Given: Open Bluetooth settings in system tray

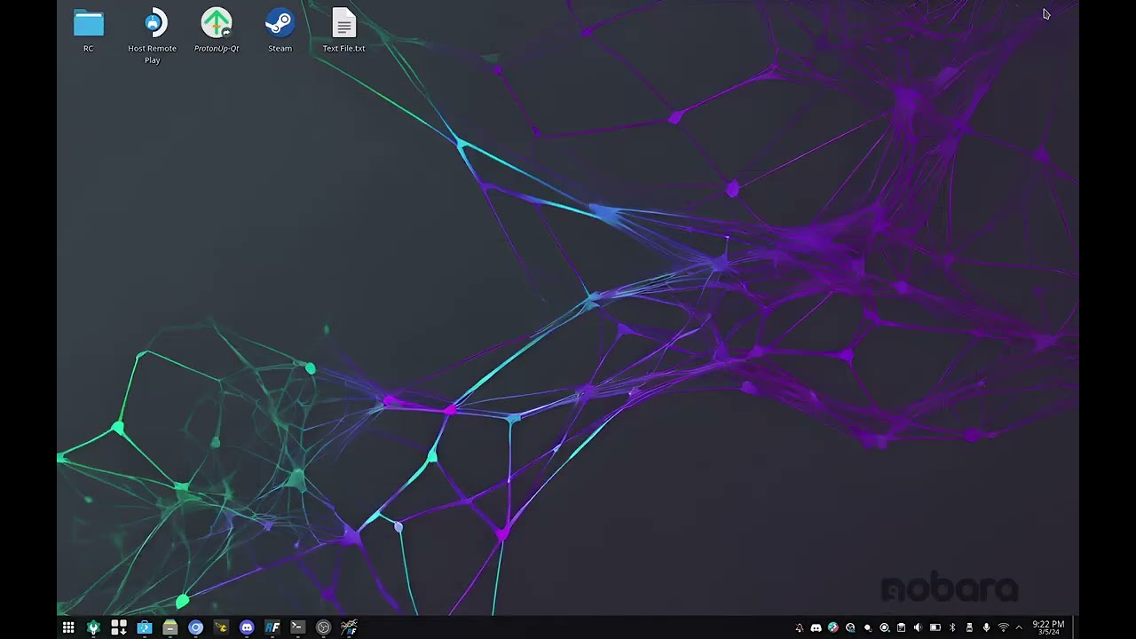Looking at the screenshot, I should [952, 627].
